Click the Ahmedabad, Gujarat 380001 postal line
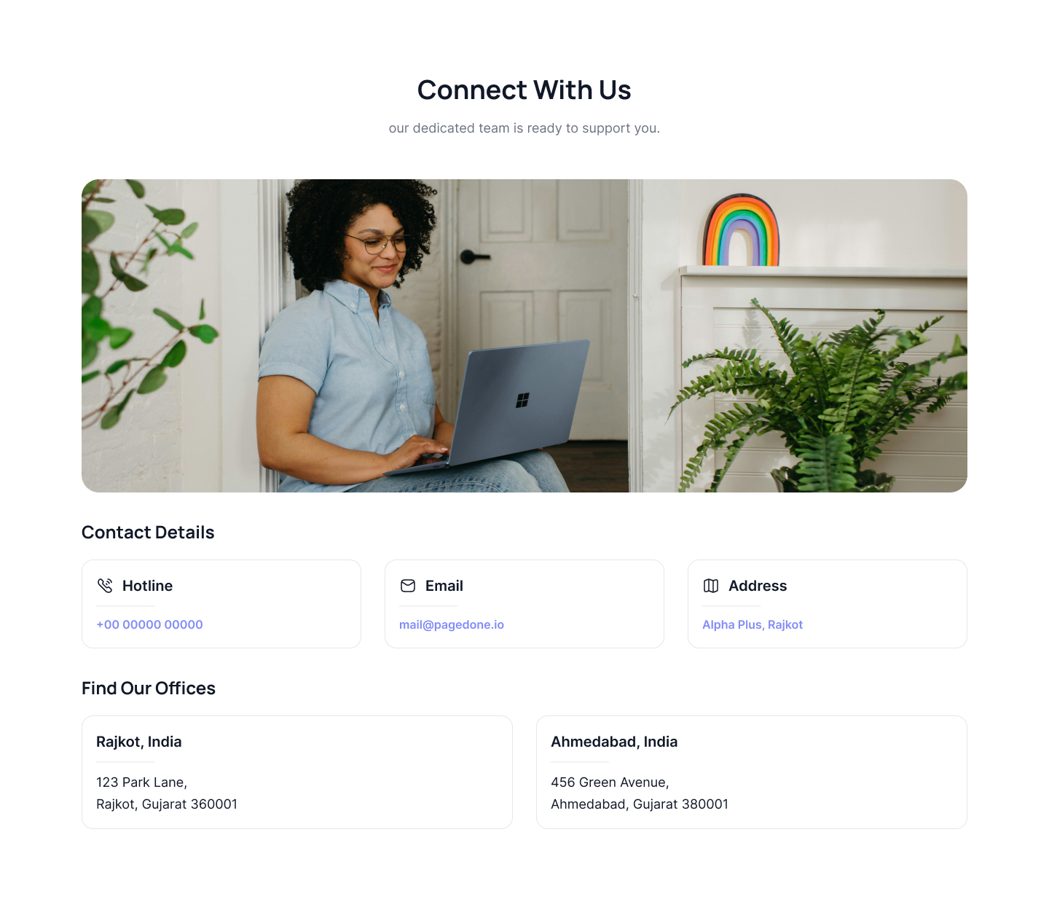The width and height of the screenshot is (1049, 899). tap(640, 804)
